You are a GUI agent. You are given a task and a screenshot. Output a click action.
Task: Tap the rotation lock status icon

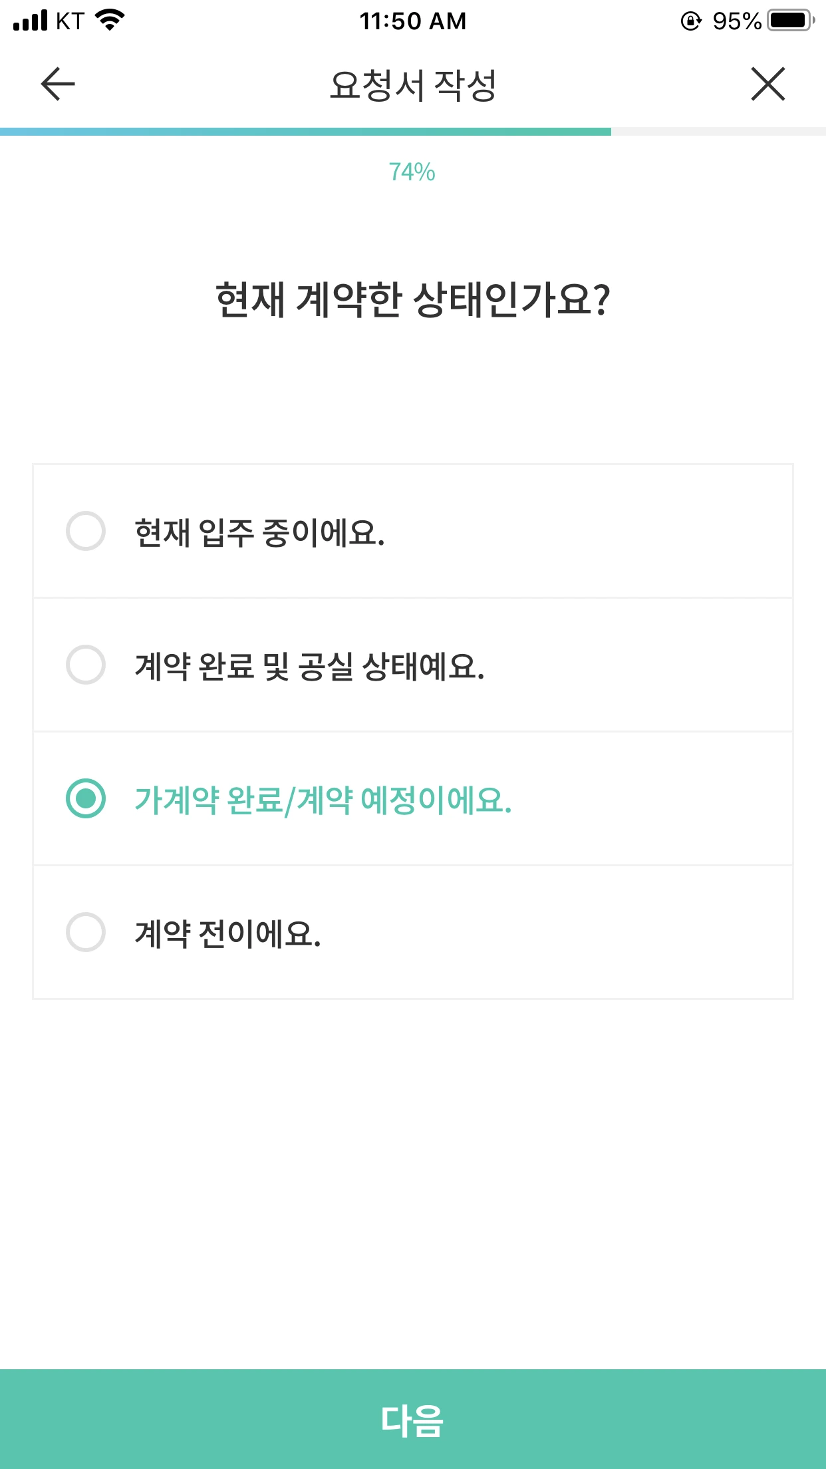pos(691,21)
